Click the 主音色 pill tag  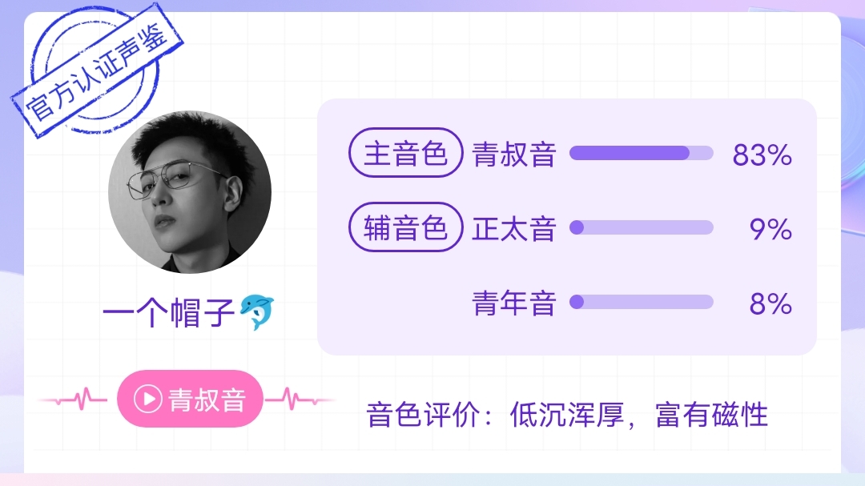[x=405, y=153]
